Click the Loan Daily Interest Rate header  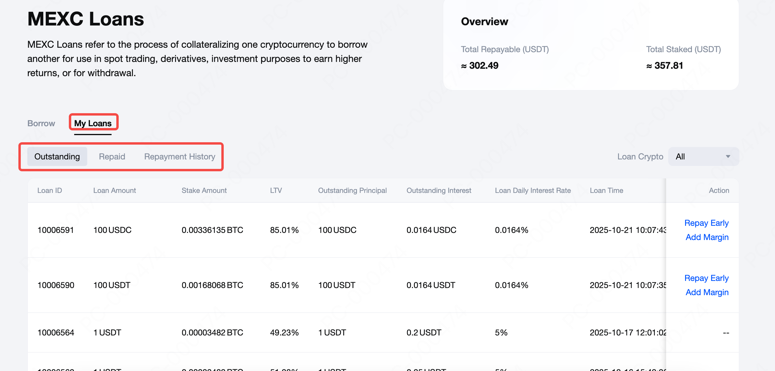[x=533, y=191]
